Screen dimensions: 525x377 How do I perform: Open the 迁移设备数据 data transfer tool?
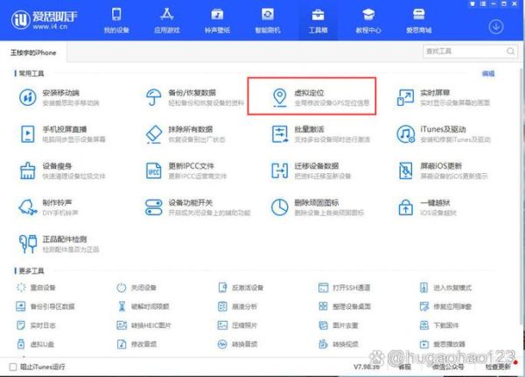click(311, 171)
